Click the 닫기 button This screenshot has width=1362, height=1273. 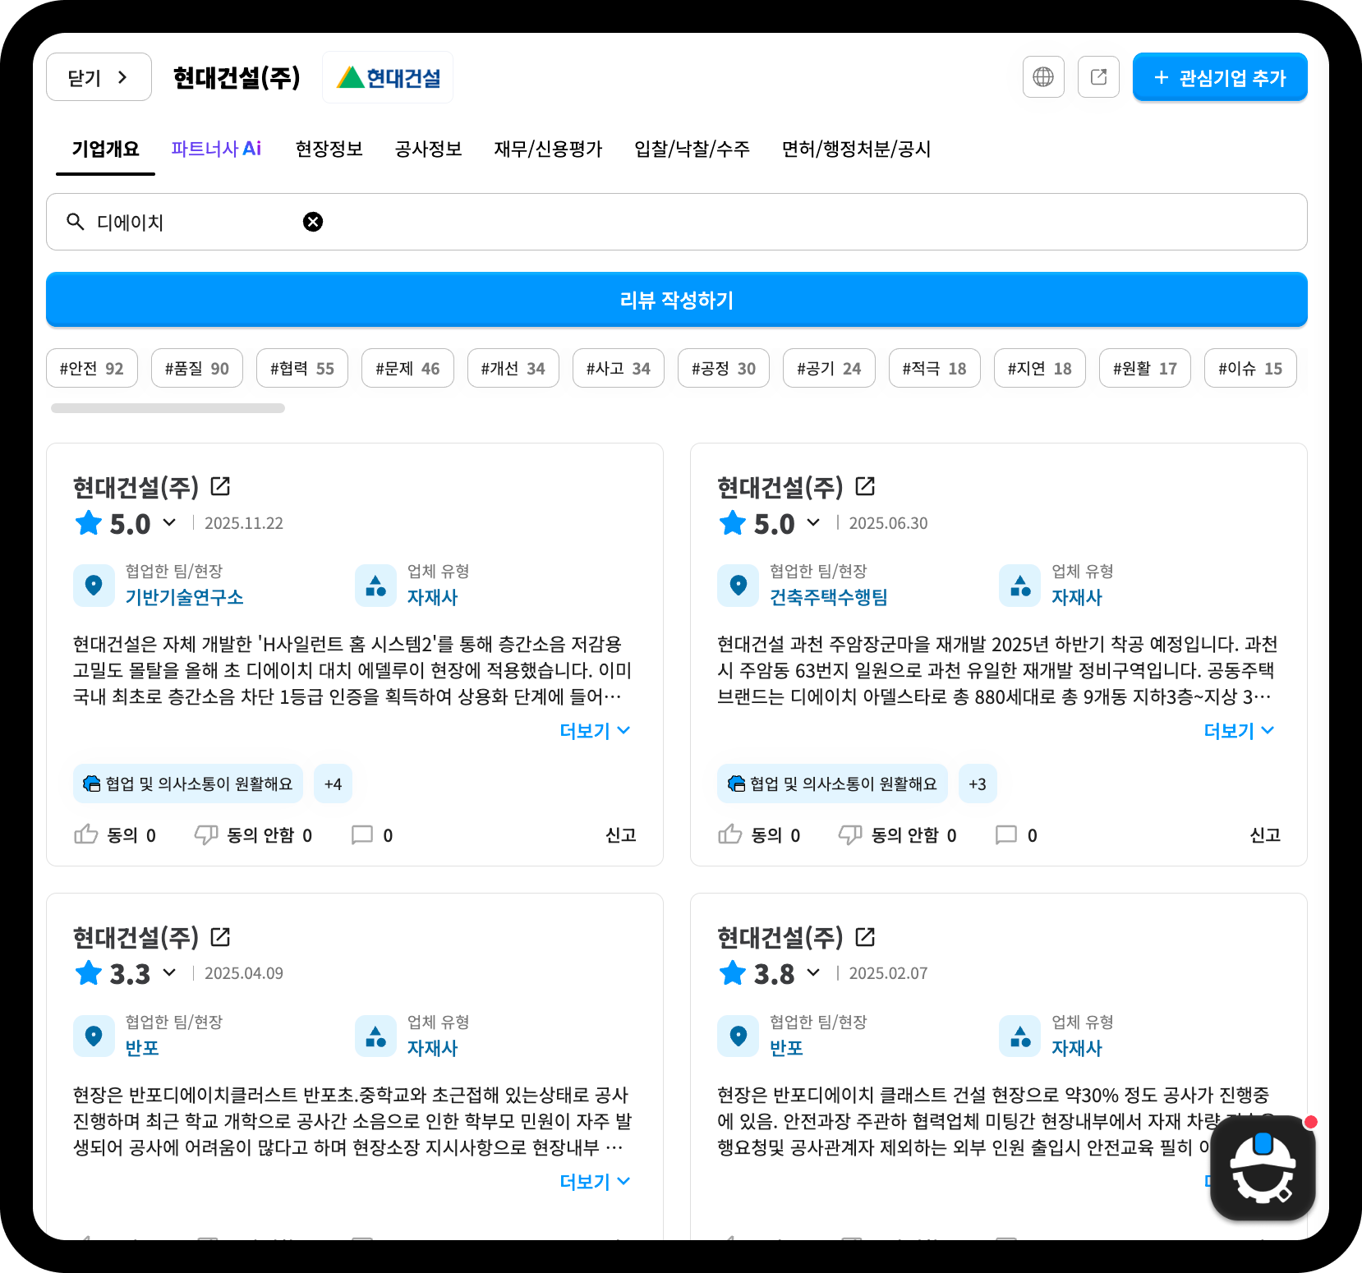click(99, 77)
